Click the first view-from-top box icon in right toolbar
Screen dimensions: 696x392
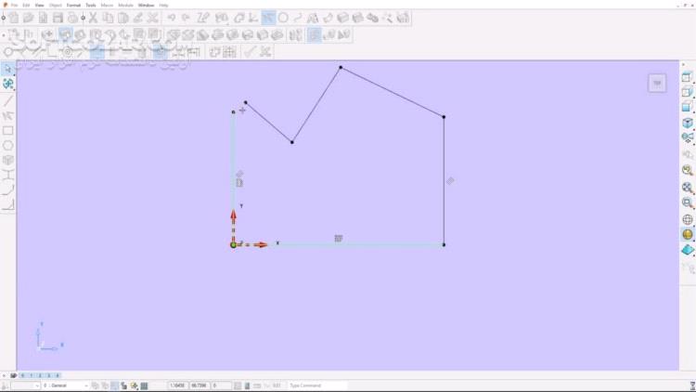[687, 77]
